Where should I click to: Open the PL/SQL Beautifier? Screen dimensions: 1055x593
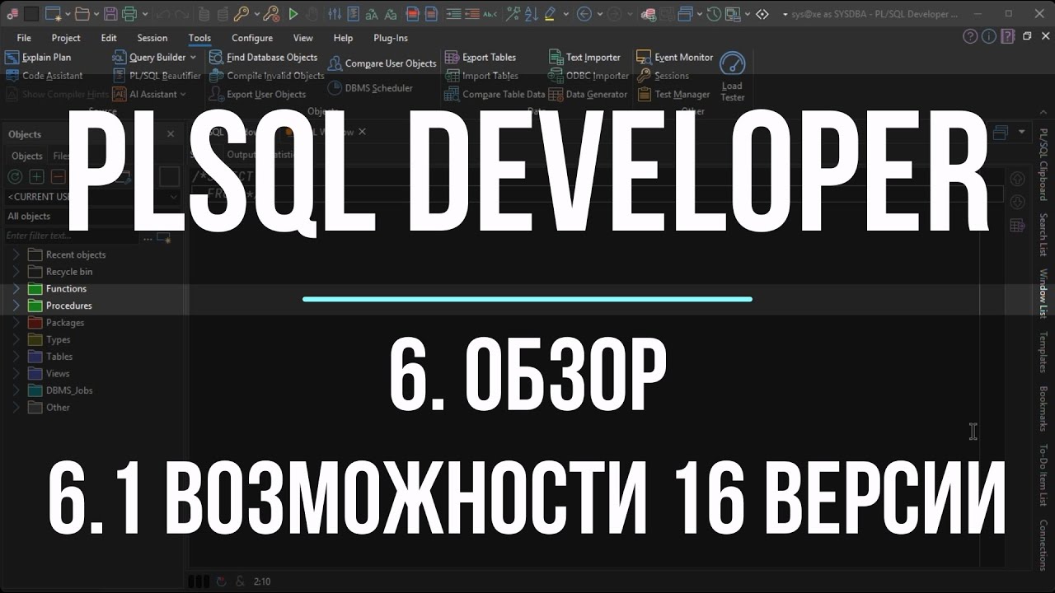157,76
